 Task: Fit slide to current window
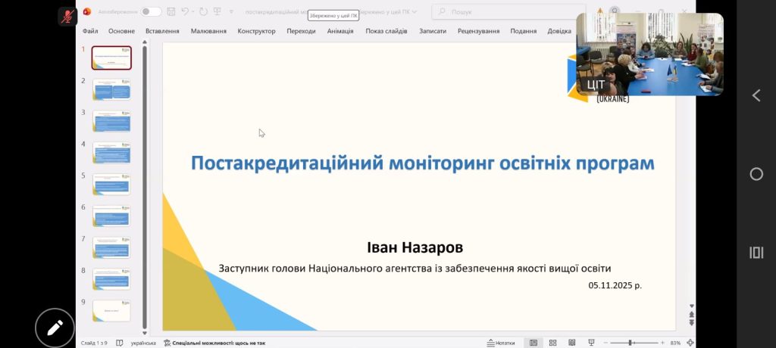pyautogui.click(x=690, y=343)
